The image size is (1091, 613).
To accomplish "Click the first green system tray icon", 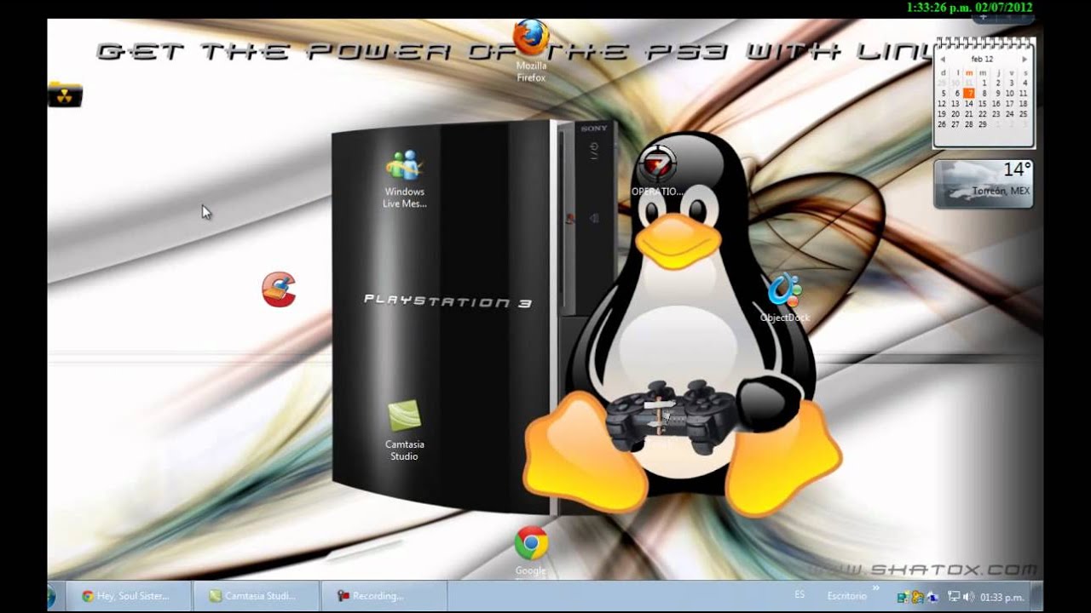I will tap(903, 597).
